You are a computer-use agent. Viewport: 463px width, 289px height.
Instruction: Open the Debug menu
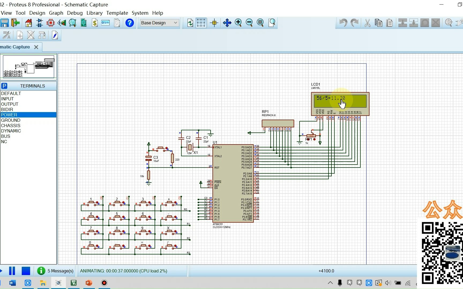75,13
